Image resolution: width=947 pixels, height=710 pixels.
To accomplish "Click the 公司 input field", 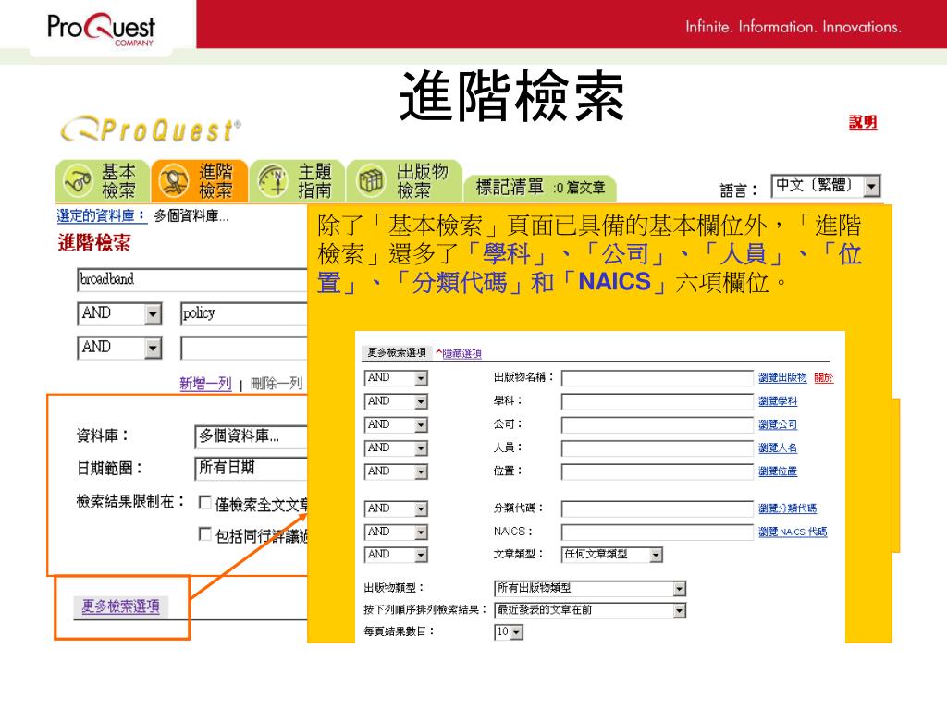I will click(x=658, y=425).
